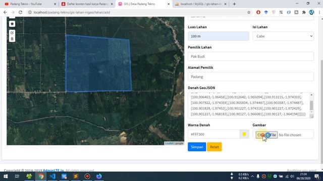Reload the page with the refresh icon
Viewport: 323px width, 181px height.
pos(20,12)
